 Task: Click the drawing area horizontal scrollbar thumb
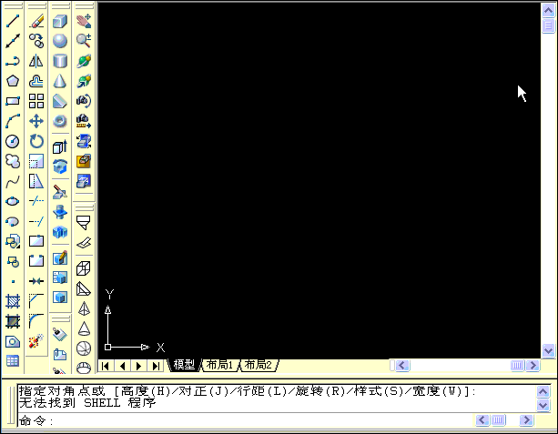coord(517,366)
